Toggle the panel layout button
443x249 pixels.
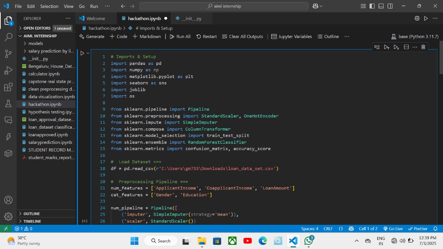pyautogui.click(x=381, y=6)
